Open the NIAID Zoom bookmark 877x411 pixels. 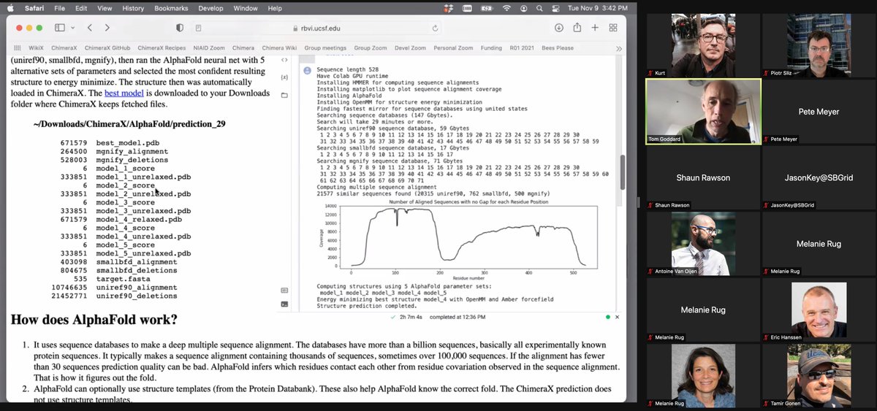tap(209, 48)
